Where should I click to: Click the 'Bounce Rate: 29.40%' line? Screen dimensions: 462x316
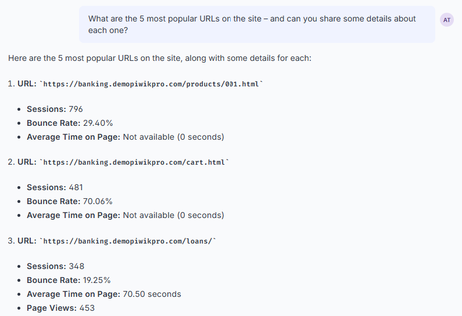tap(70, 123)
